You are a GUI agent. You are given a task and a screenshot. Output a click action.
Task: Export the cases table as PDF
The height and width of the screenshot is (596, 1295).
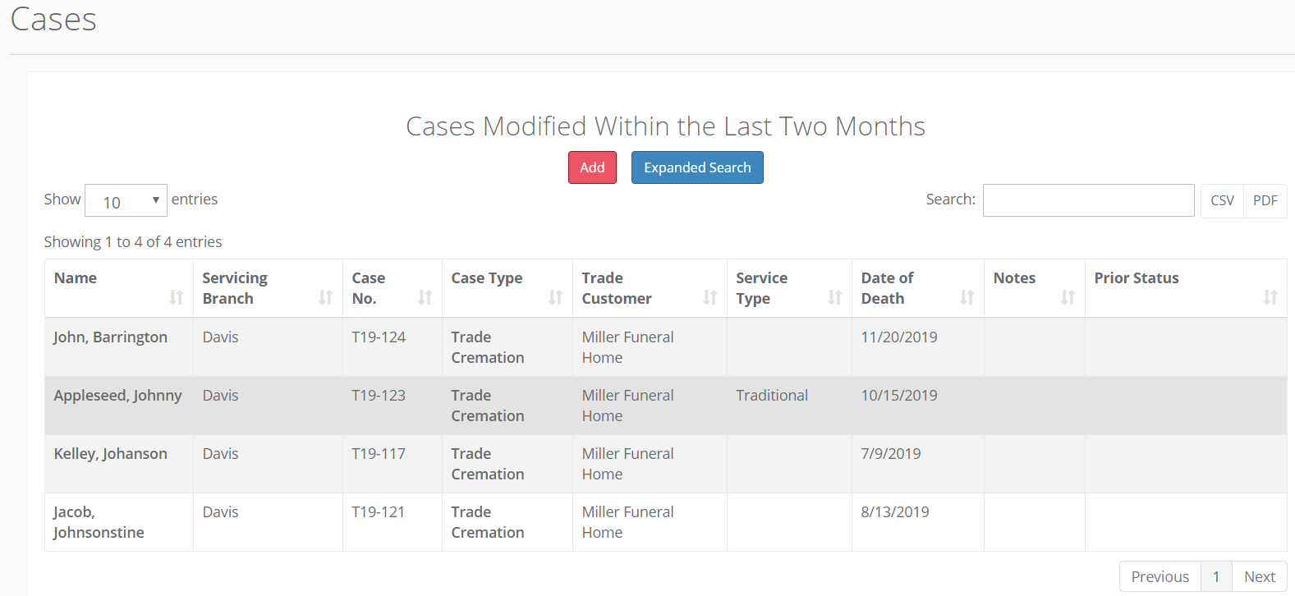1265,199
